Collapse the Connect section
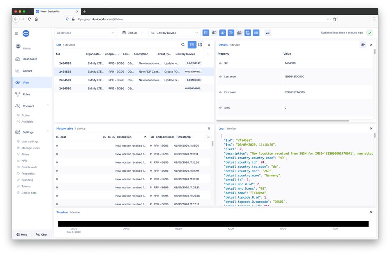Screen dimensions: 390x255 tap(48, 105)
